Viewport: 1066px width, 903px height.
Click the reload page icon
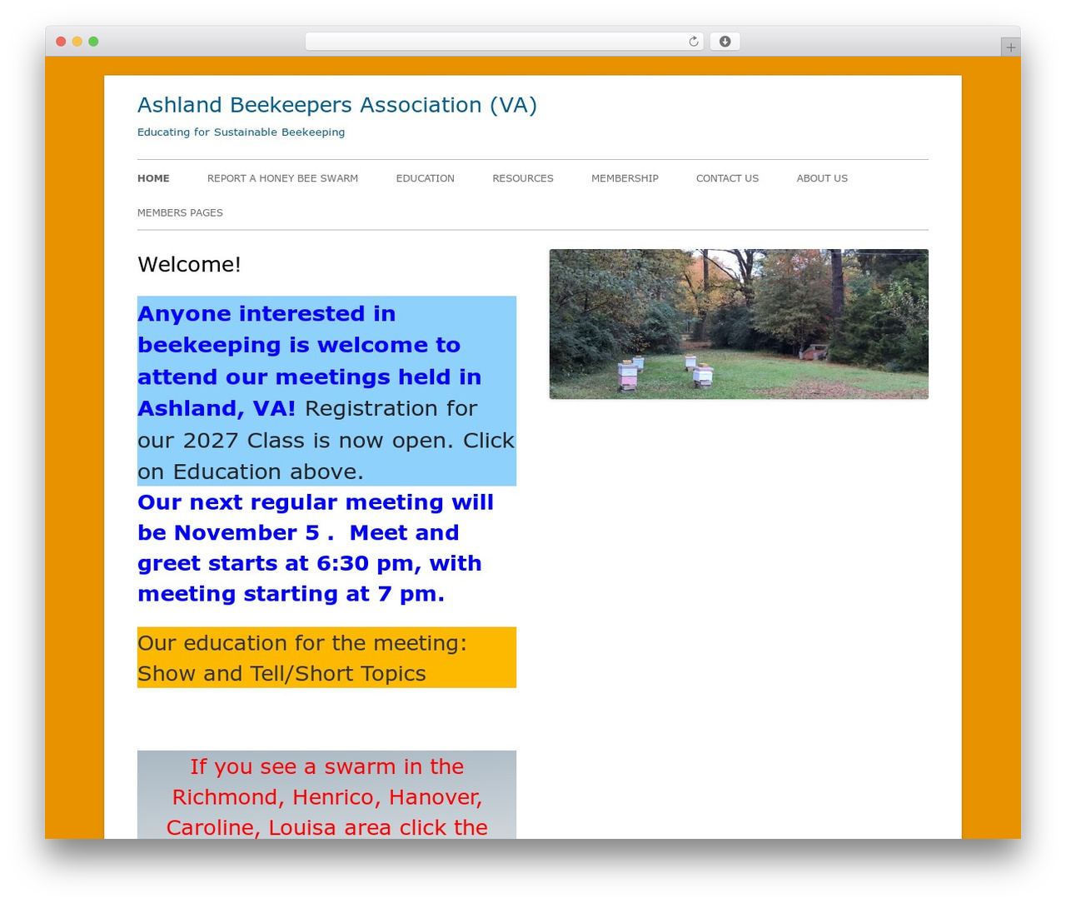pyautogui.click(x=693, y=42)
